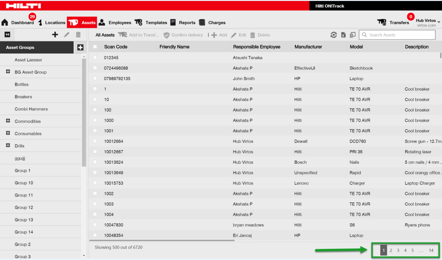This screenshot has width=442, height=260.
Task: Select the Asset Laesser group
Action: click(x=28, y=60)
